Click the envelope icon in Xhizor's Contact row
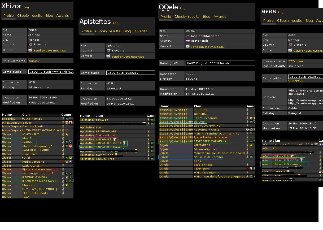This screenshot has width=323, height=230. click(30, 50)
